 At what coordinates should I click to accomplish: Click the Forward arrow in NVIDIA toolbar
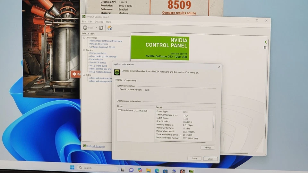101,28
